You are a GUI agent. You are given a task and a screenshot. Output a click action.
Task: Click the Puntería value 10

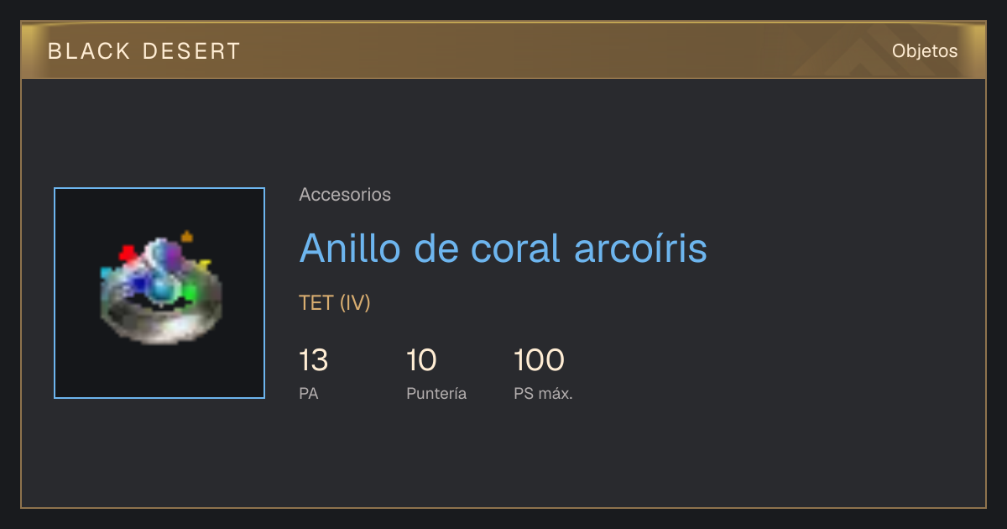421,360
